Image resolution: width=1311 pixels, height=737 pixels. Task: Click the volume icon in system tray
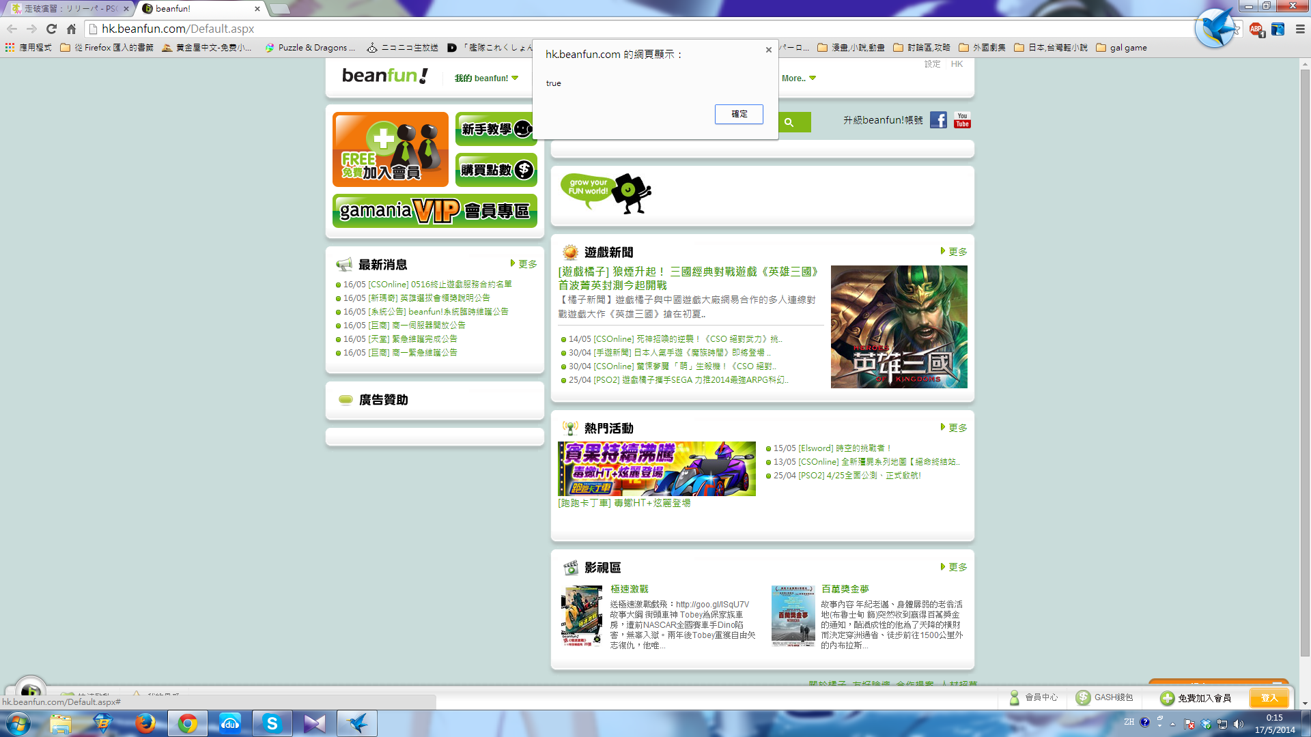click(1239, 724)
